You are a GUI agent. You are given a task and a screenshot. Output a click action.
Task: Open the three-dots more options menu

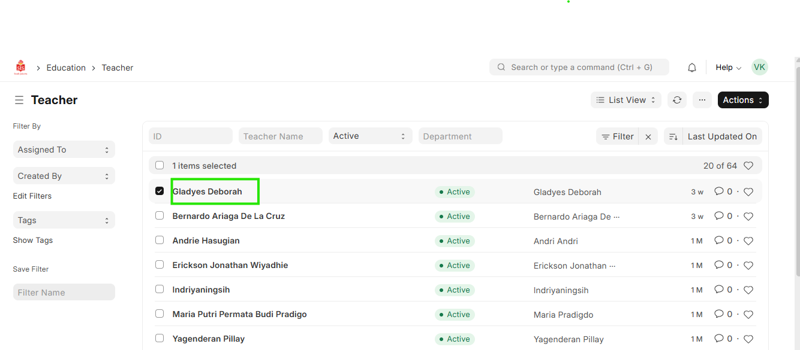702,100
